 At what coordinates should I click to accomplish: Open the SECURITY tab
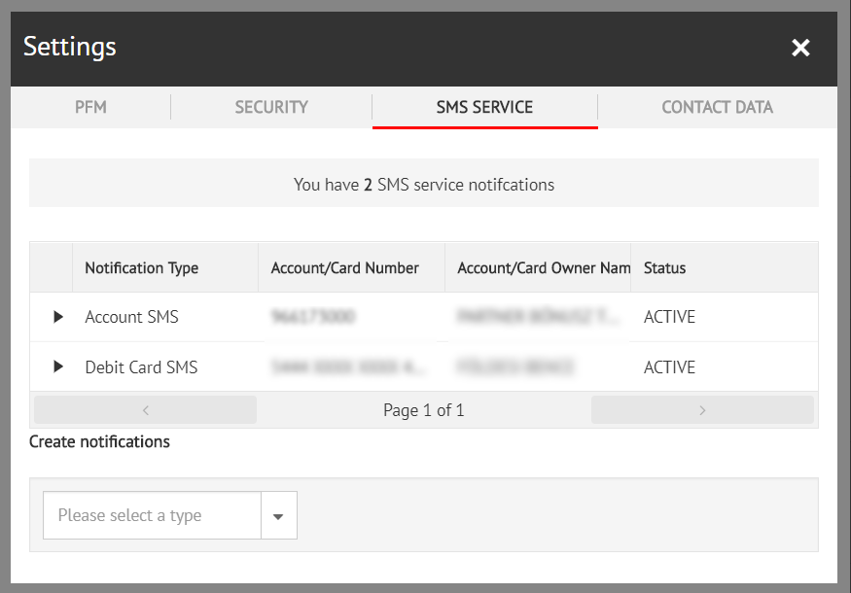(x=271, y=107)
